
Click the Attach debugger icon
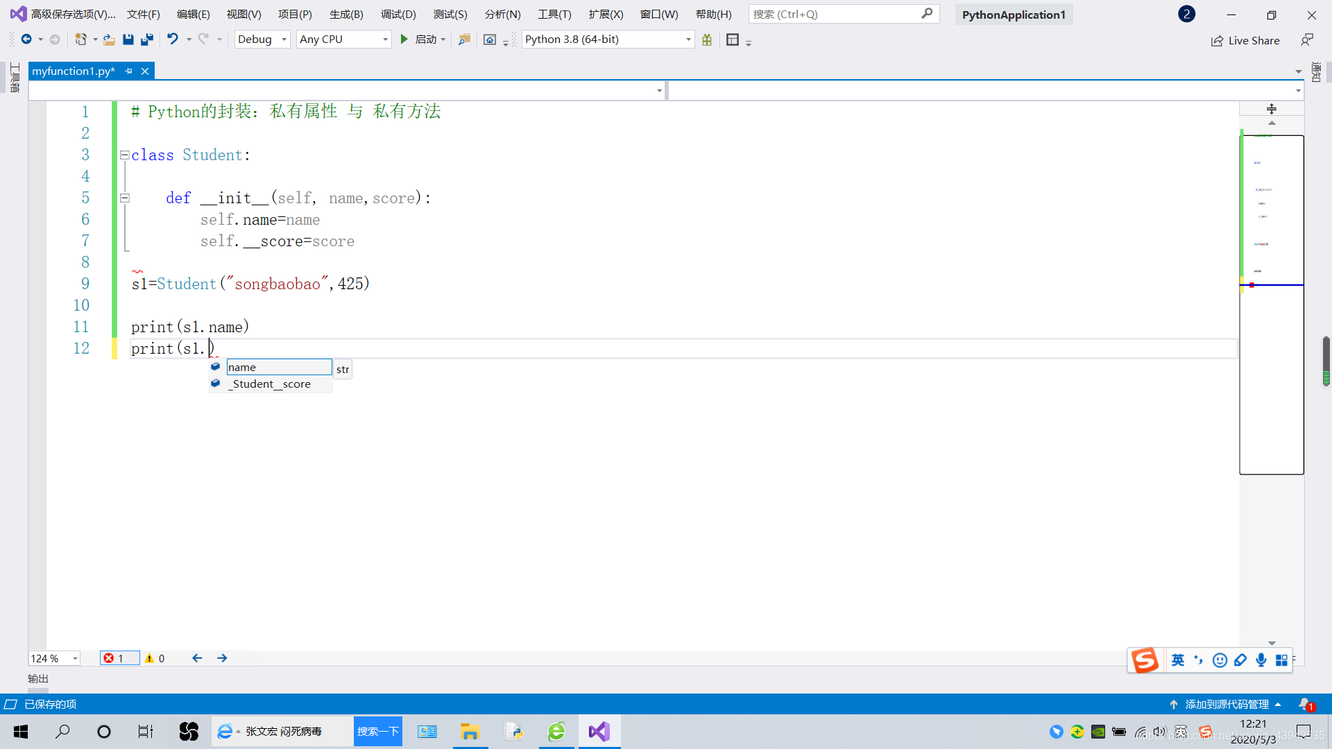464,40
